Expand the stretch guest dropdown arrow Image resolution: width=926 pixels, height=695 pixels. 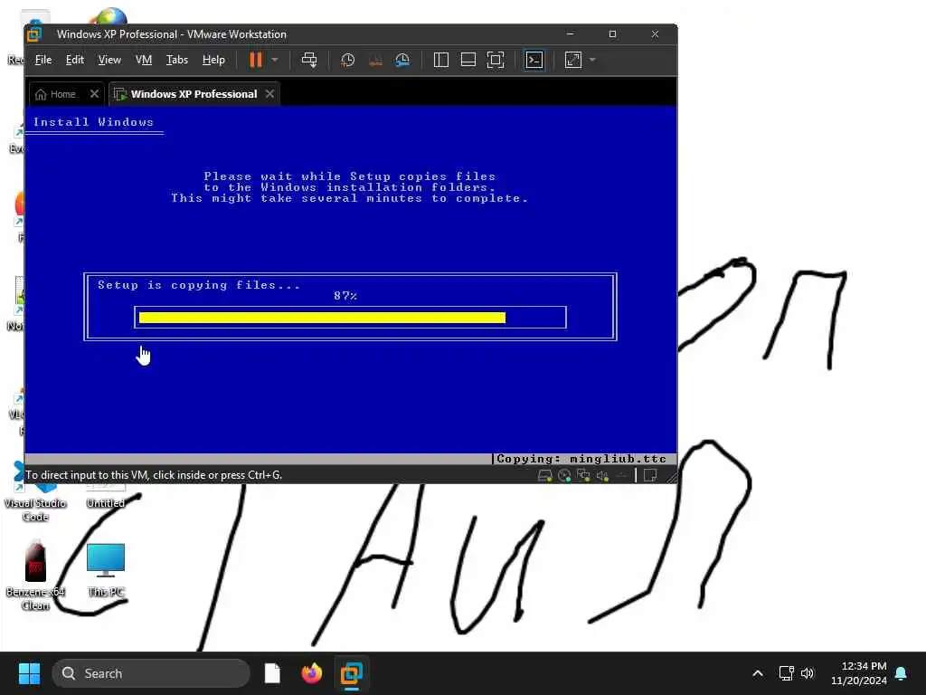point(592,60)
